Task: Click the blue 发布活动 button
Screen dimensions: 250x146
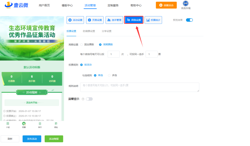Action: coord(32,139)
